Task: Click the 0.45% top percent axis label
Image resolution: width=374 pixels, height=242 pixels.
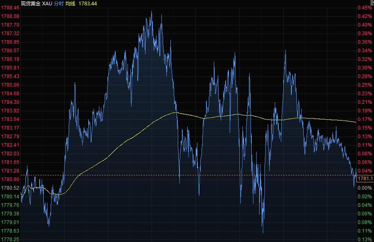Action: tap(365, 8)
